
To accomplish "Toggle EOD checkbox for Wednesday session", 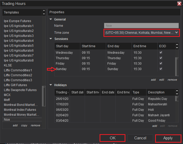I will tap(161, 52).
